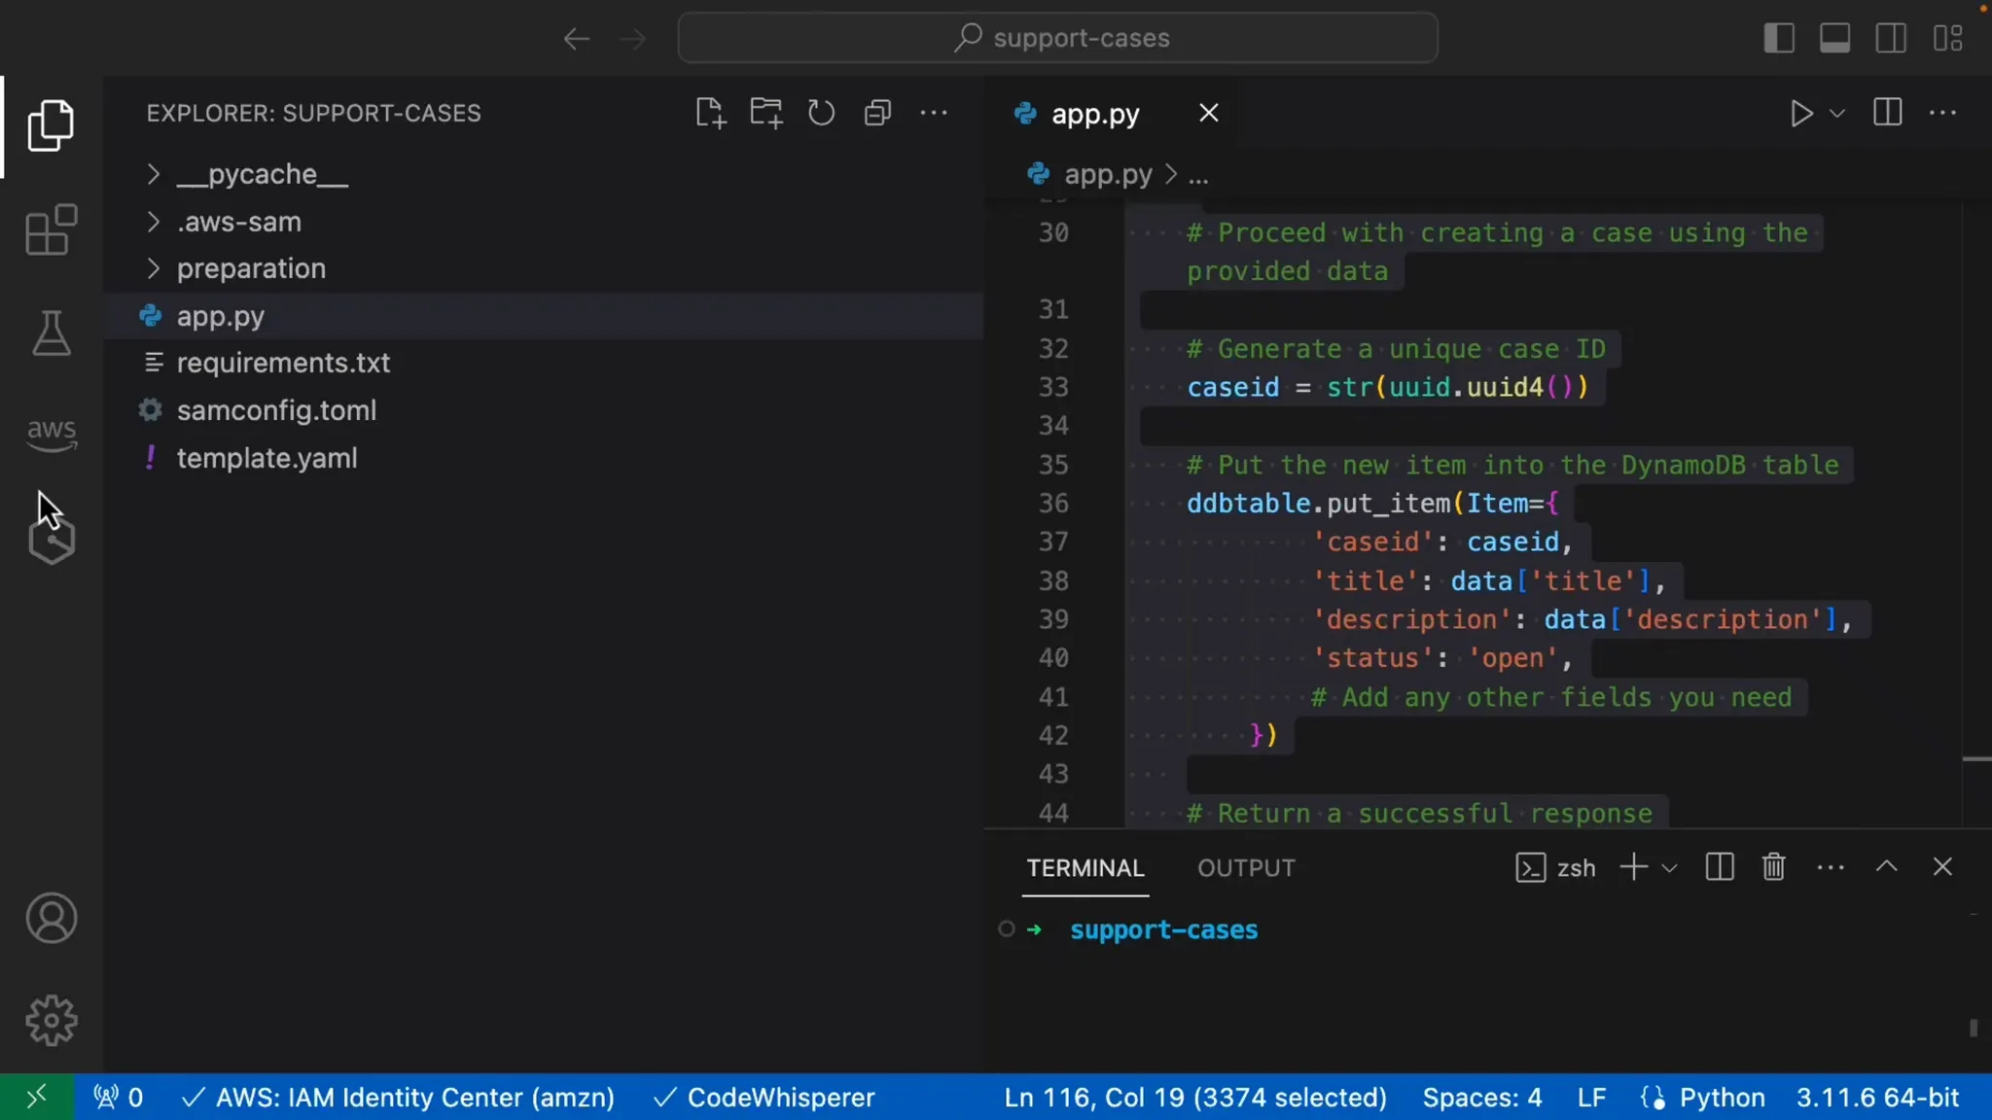Image resolution: width=1992 pixels, height=1120 pixels.
Task: Click the New Folder icon in Explorer
Action: [x=766, y=113]
